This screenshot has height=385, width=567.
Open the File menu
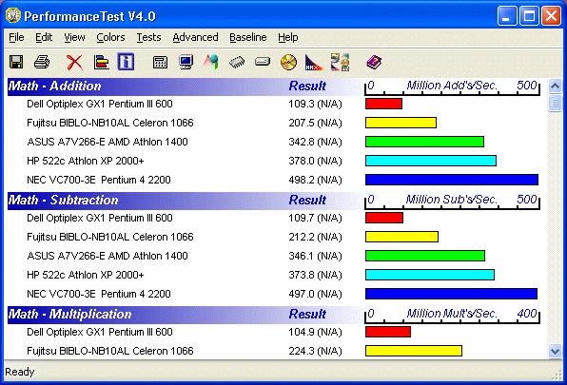point(16,37)
